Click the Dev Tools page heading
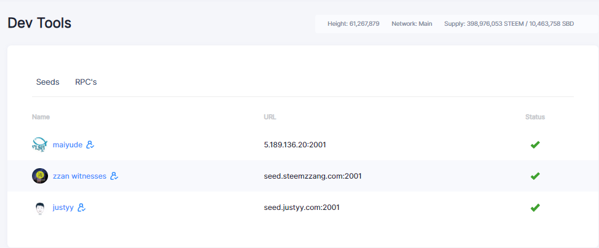 coord(39,23)
